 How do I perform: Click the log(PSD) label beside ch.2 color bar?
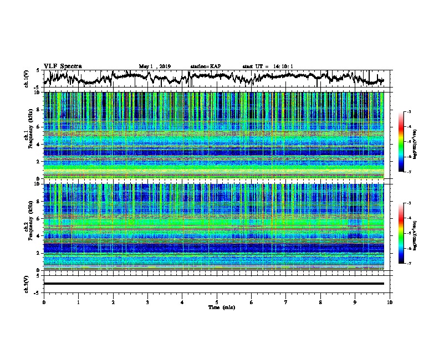(x=415, y=235)
